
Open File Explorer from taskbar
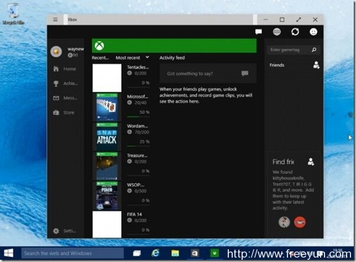coord(175,253)
